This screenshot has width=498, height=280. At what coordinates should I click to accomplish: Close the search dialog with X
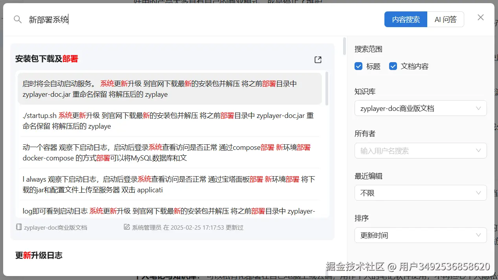(480, 17)
